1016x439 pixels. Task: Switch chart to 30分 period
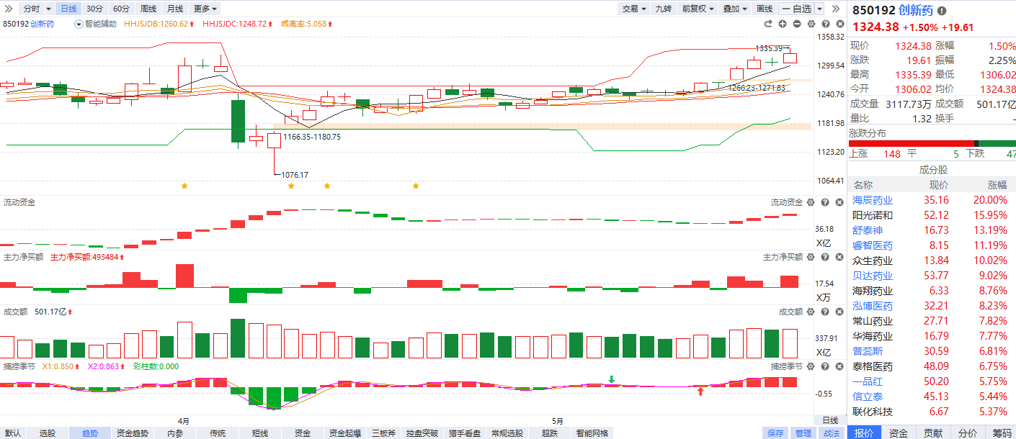94,9
